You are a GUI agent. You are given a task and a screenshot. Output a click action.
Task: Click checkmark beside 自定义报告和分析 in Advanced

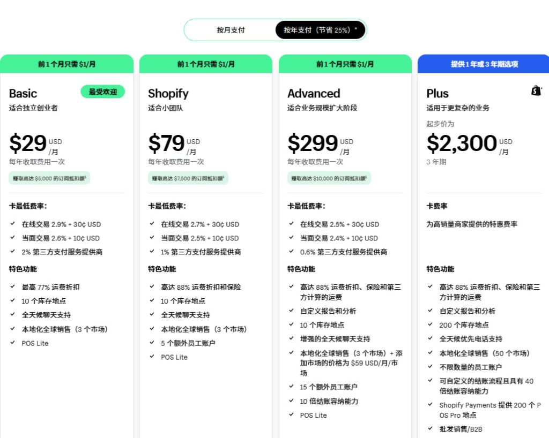point(291,310)
